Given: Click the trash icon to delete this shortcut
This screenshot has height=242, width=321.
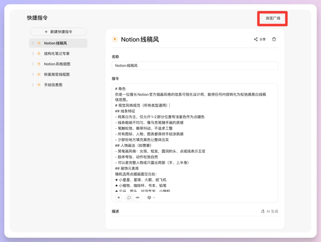Looking at the screenshot, I should (x=274, y=39).
